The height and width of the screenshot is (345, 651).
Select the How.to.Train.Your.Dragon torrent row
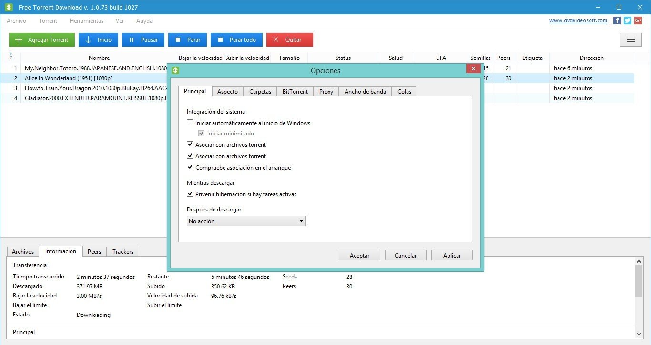317,88
